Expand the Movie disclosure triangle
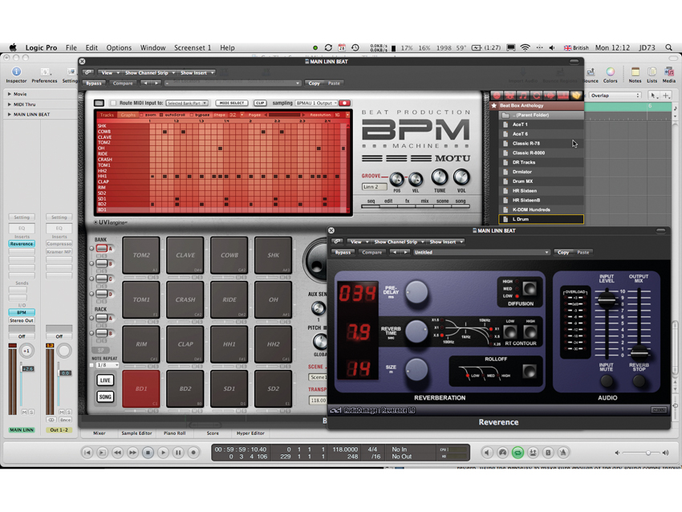The height and width of the screenshot is (512, 682). click(9, 94)
